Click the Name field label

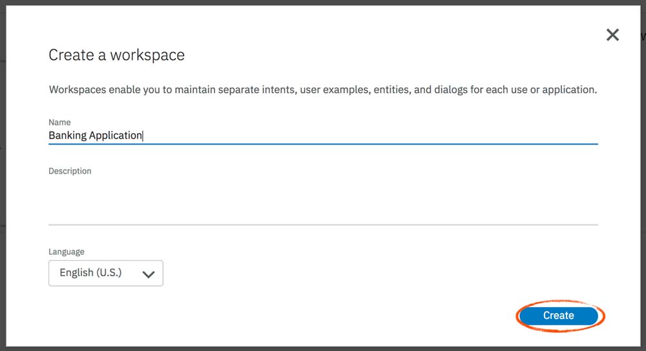[x=59, y=122]
